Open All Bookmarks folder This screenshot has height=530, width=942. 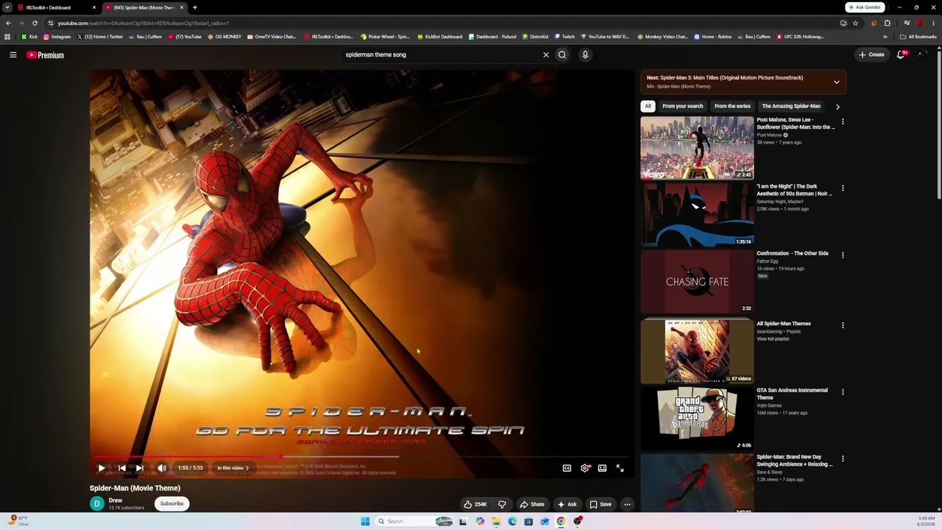point(918,37)
